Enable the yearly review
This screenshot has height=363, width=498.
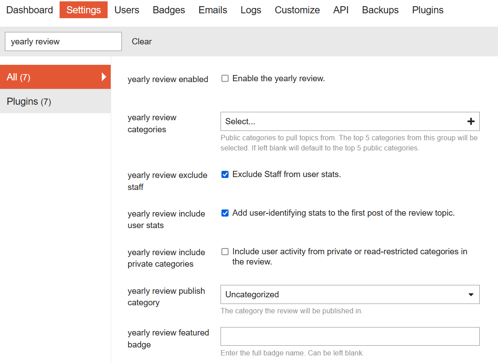click(x=225, y=78)
